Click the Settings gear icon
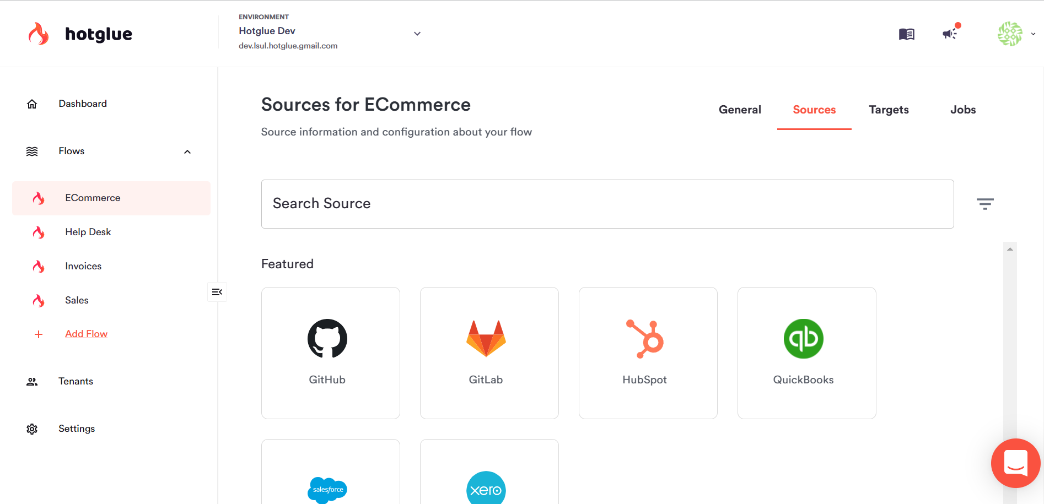This screenshot has height=504, width=1044. (32, 429)
